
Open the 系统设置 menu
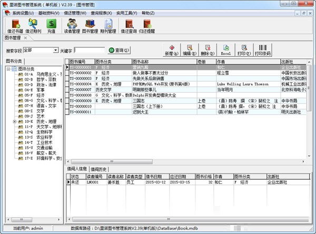tap(23, 11)
